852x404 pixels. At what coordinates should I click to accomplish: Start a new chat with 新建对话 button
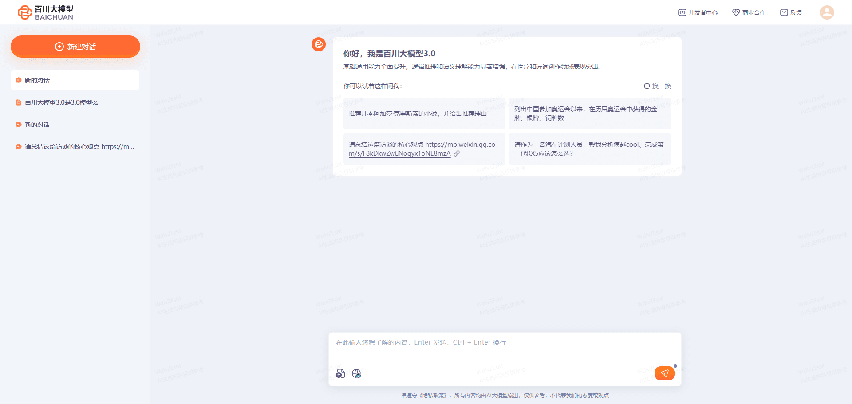[75, 47]
